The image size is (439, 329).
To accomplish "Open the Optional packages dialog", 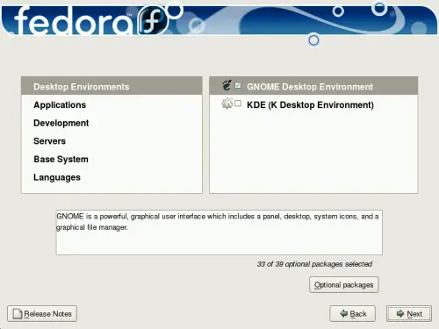I will tap(344, 284).
